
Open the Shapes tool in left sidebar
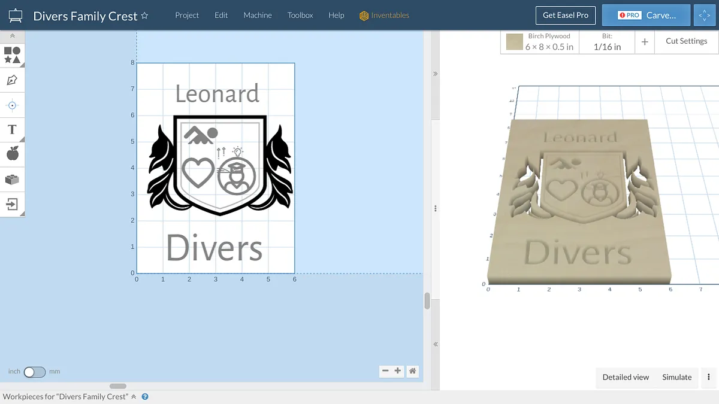[12, 55]
